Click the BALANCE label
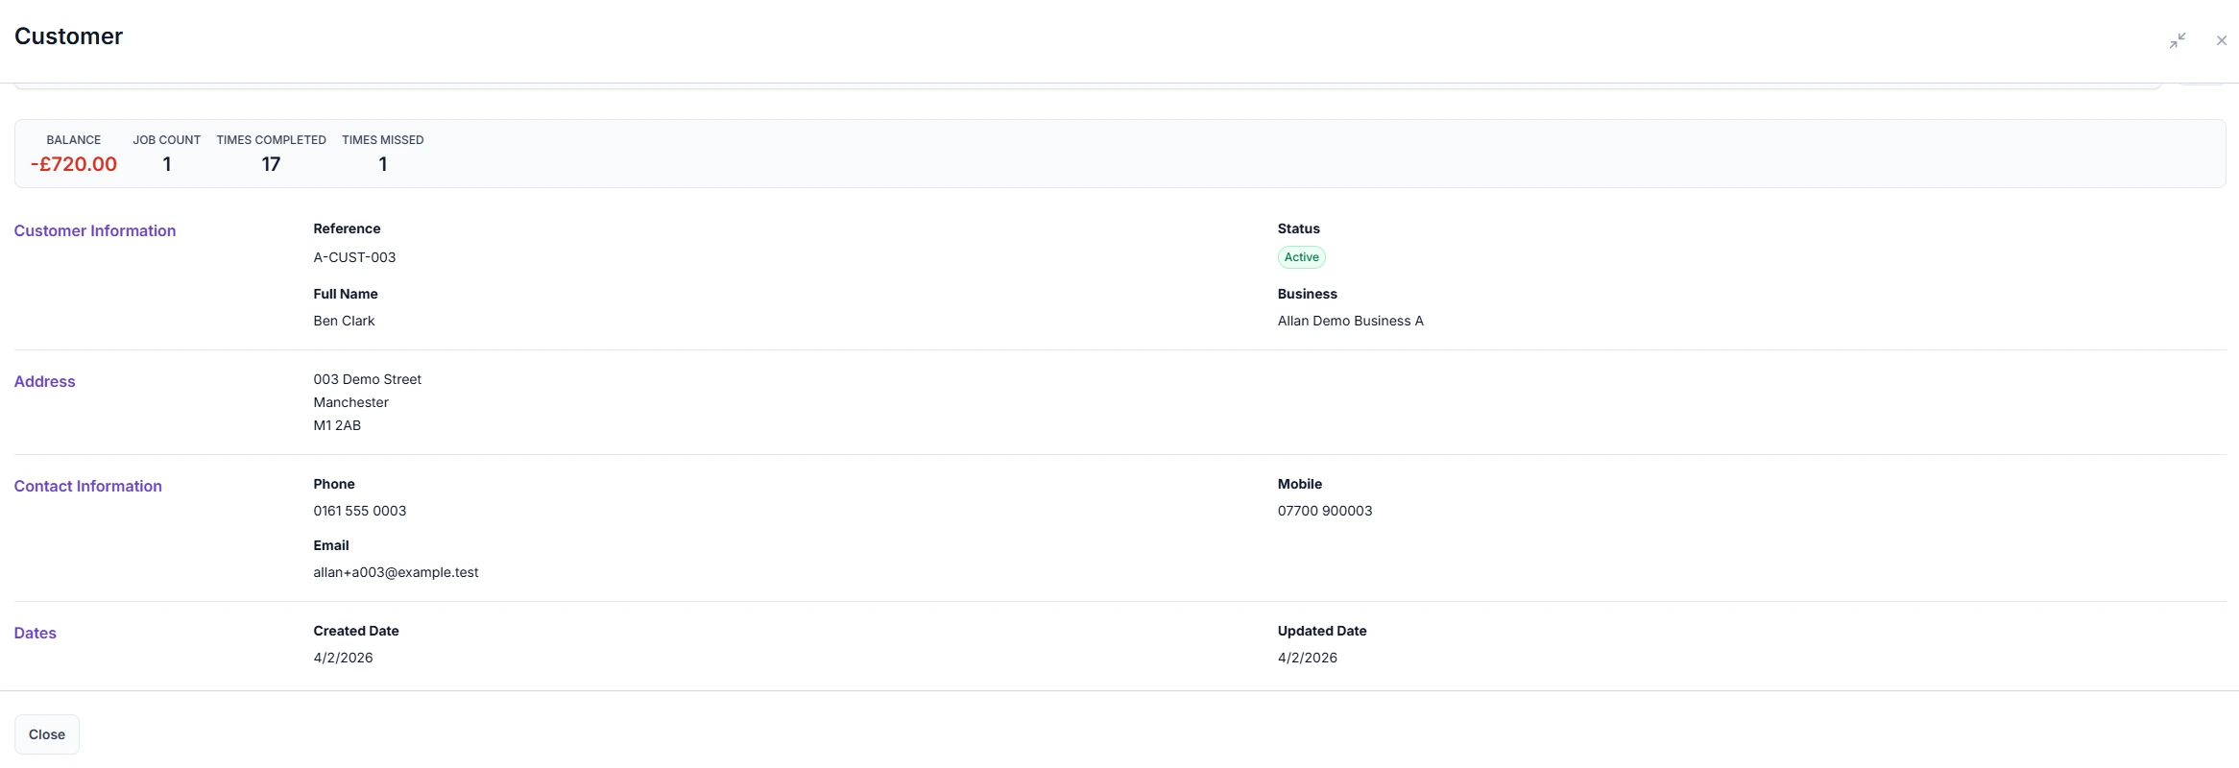Viewport: 2239px width, 768px height. point(74,140)
